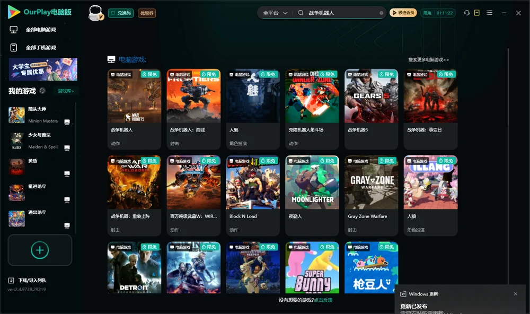
Task: Open the Detroit game card
Action: coord(134,267)
